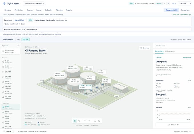Viewport: 194px width, 134px height.
Task: Switch equipment view to 3D site
Action: [26, 39]
